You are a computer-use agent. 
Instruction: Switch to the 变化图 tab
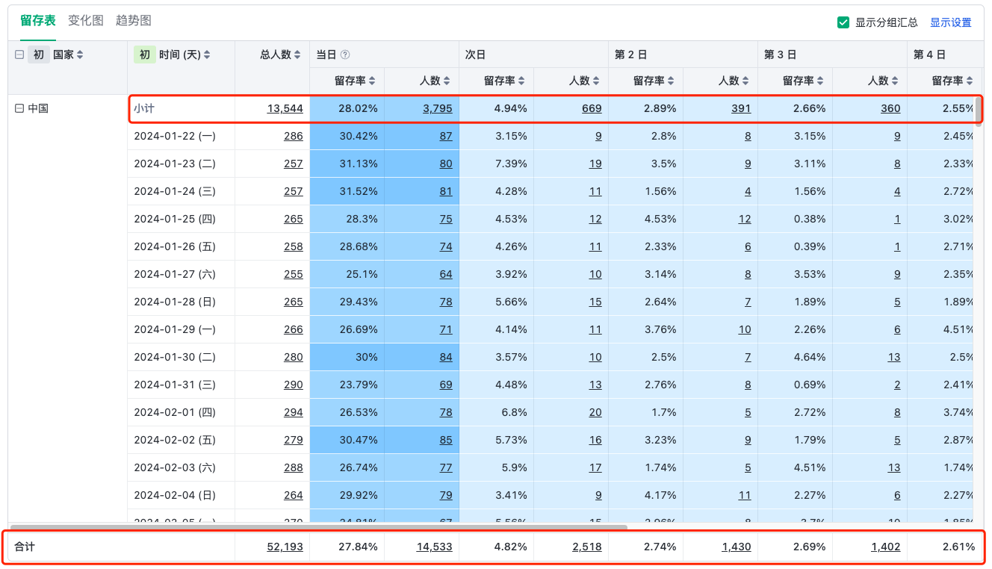click(85, 21)
